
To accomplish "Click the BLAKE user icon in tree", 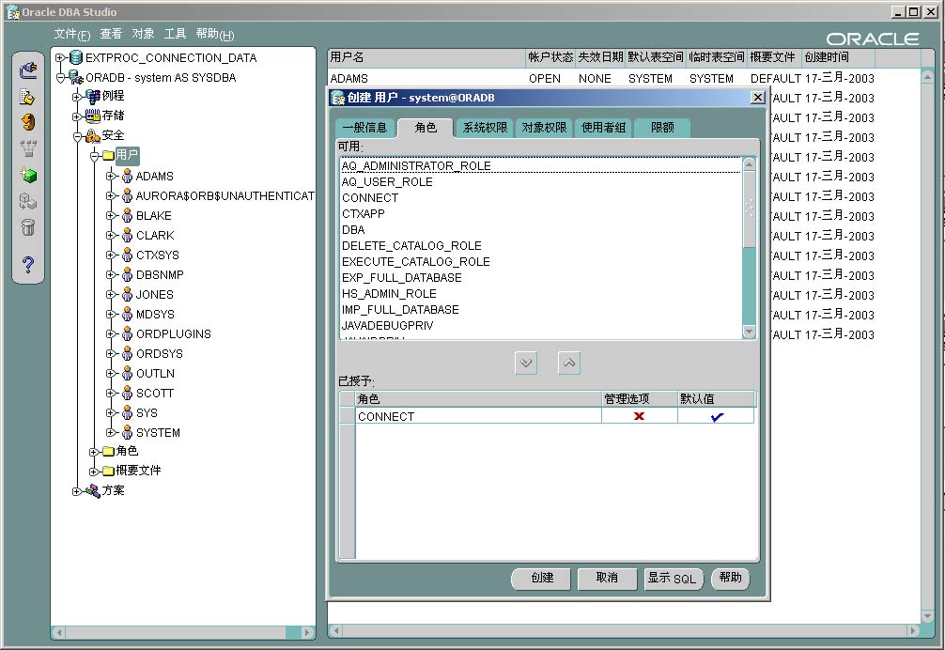I will click(x=127, y=215).
